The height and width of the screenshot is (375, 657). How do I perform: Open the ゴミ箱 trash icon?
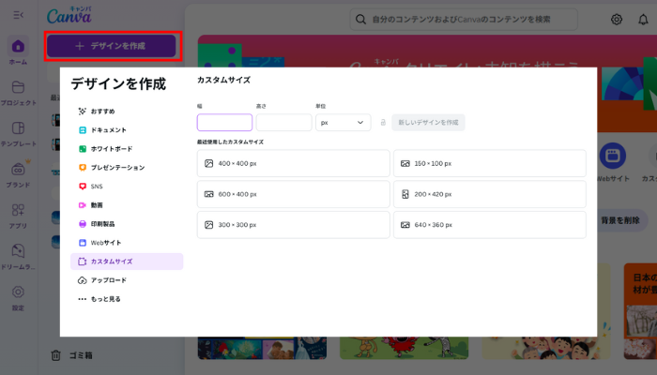point(55,355)
